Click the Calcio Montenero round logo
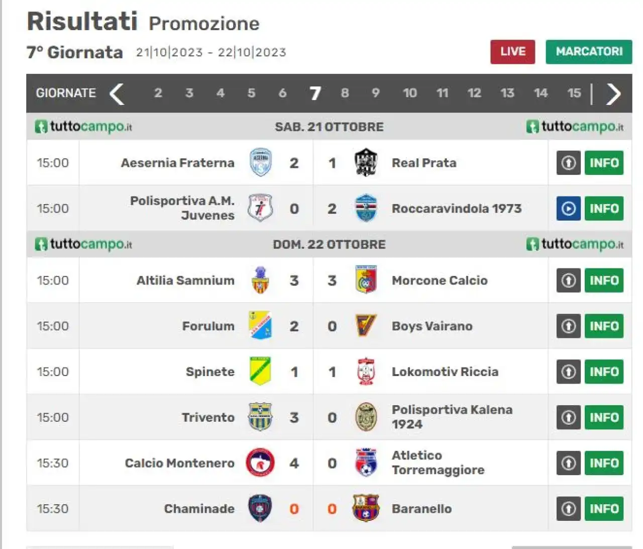 click(260, 463)
